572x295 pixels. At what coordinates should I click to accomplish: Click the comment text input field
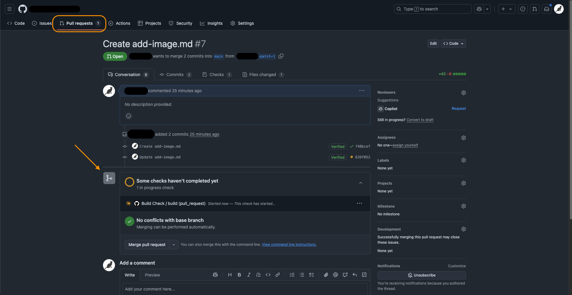[x=245, y=289]
